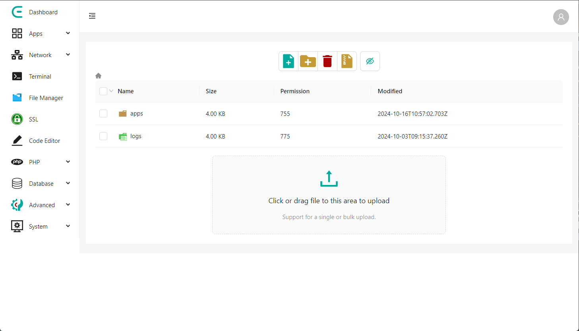579x331 pixels.
Task: Open the Terminal from the sidebar
Action: [40, 76]
